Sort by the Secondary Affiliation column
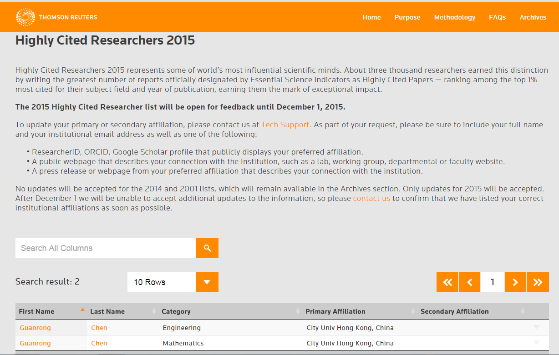The width and height of the screenshot is (559, 355). [x=472, y=311]
